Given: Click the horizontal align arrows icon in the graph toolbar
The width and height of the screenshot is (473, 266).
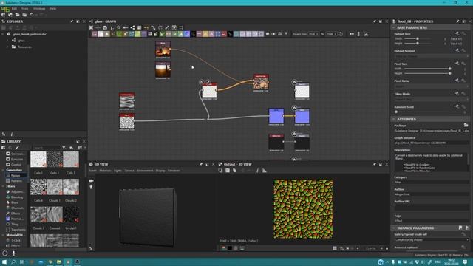Looking at the screenshot, I should tap(352, 34).
